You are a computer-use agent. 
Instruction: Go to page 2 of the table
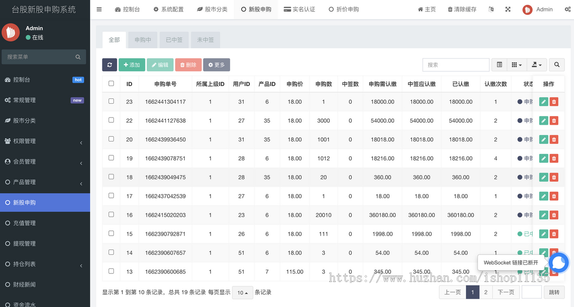[486, 292]
